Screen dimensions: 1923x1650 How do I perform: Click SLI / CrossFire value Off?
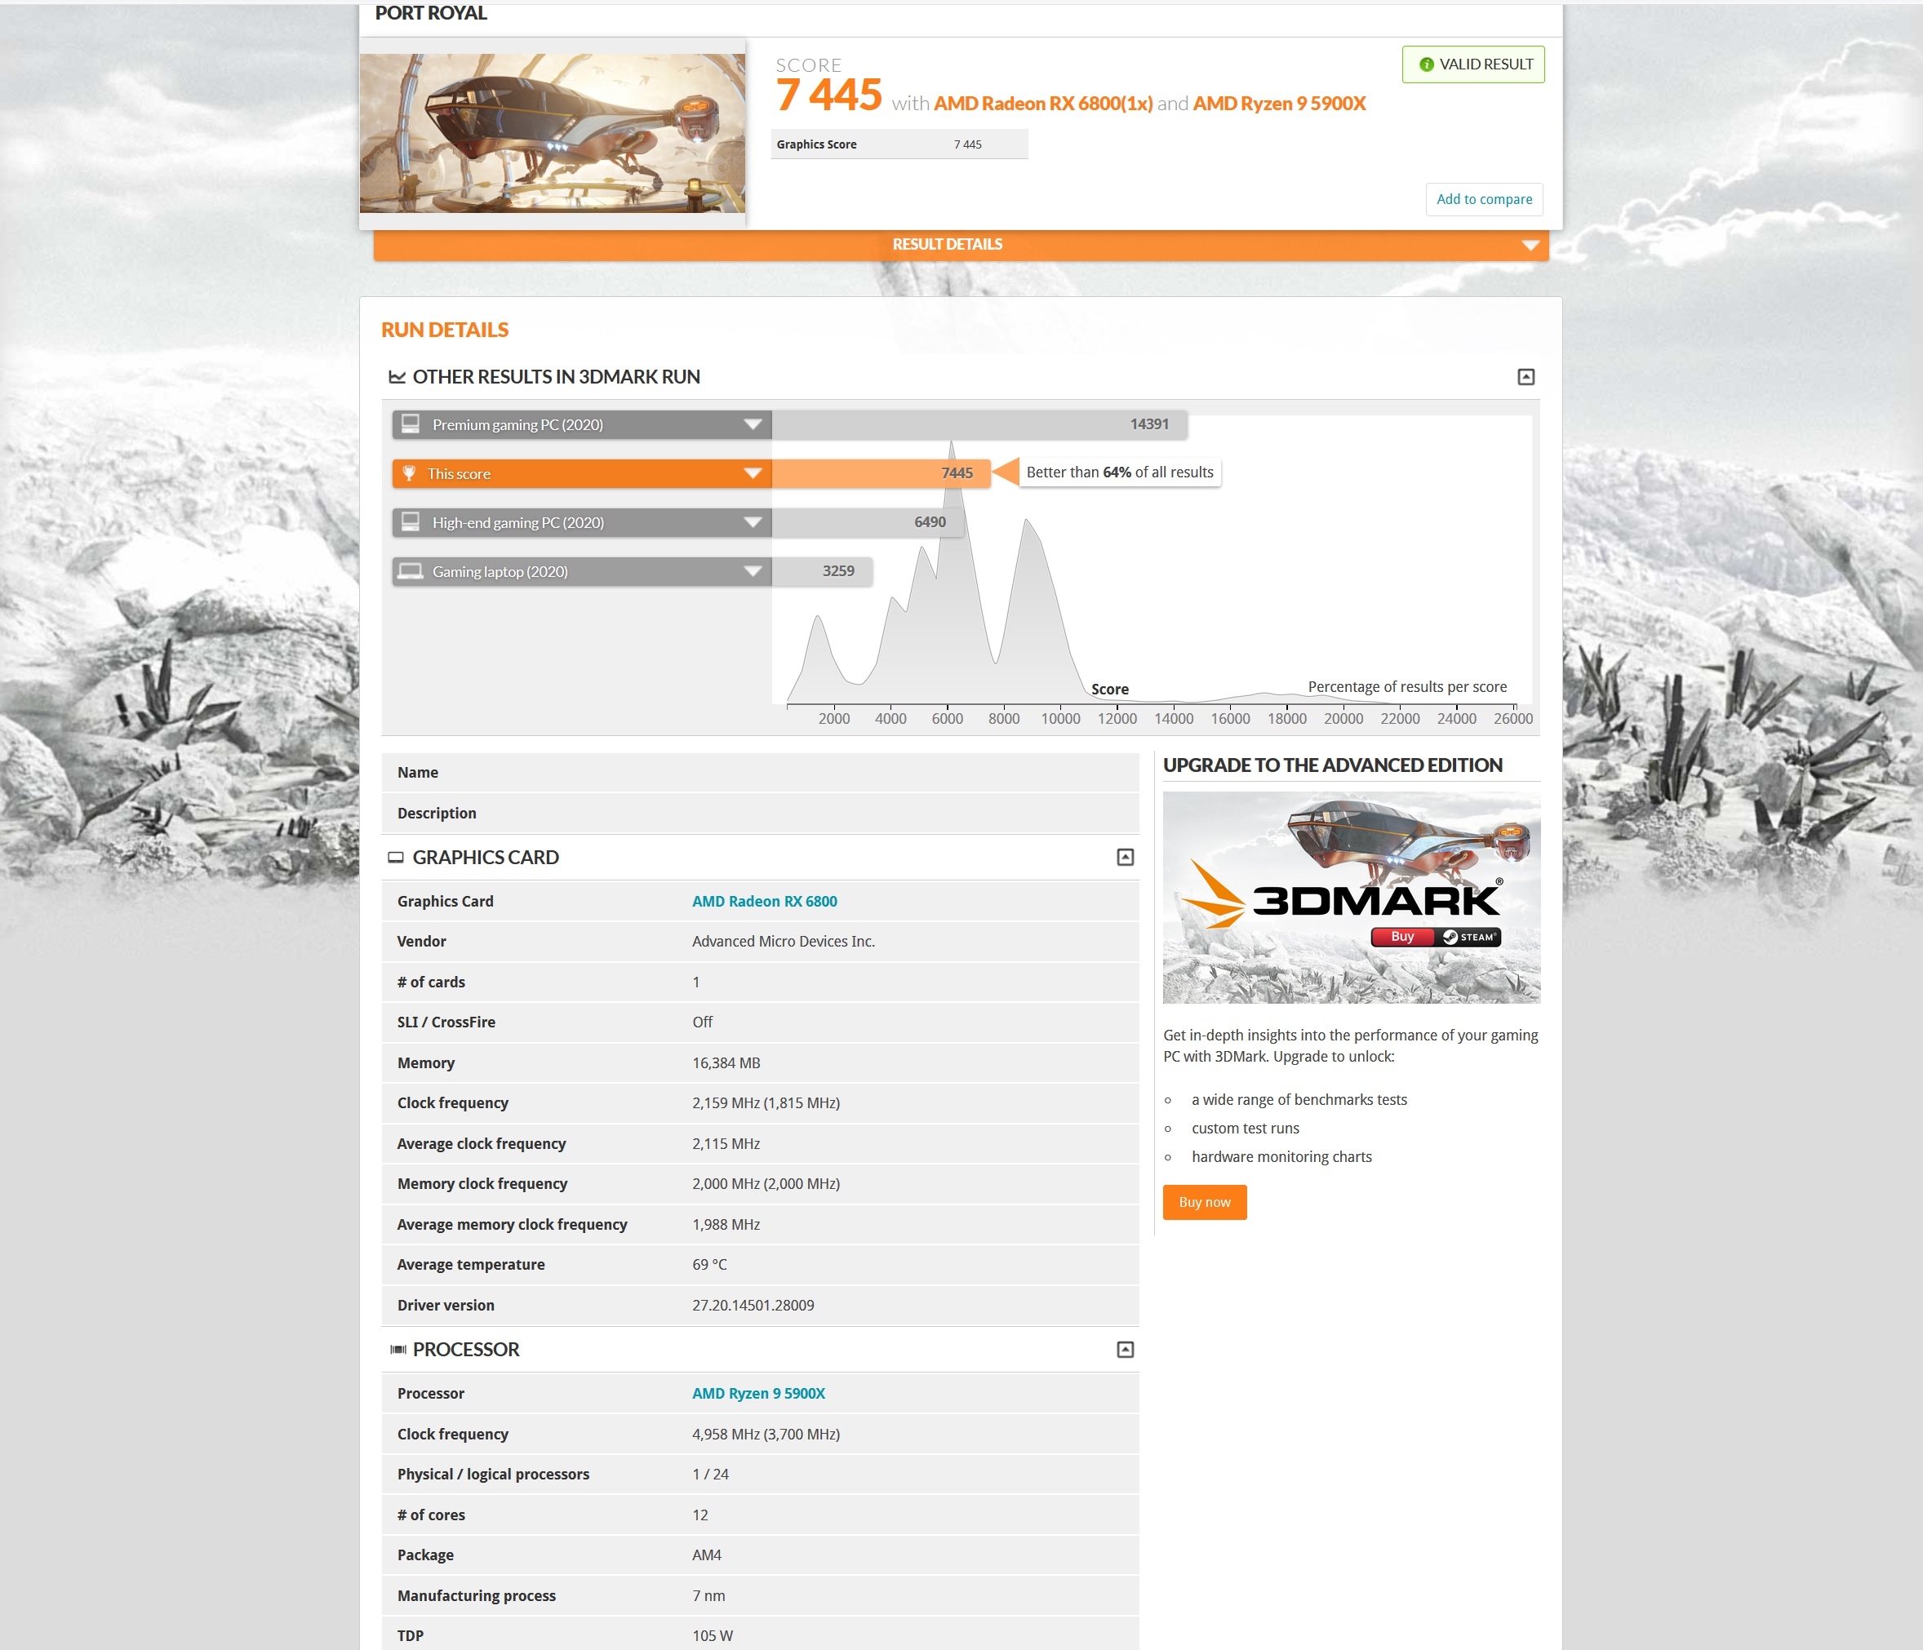pyautogui.click(x=703, y=1022)
